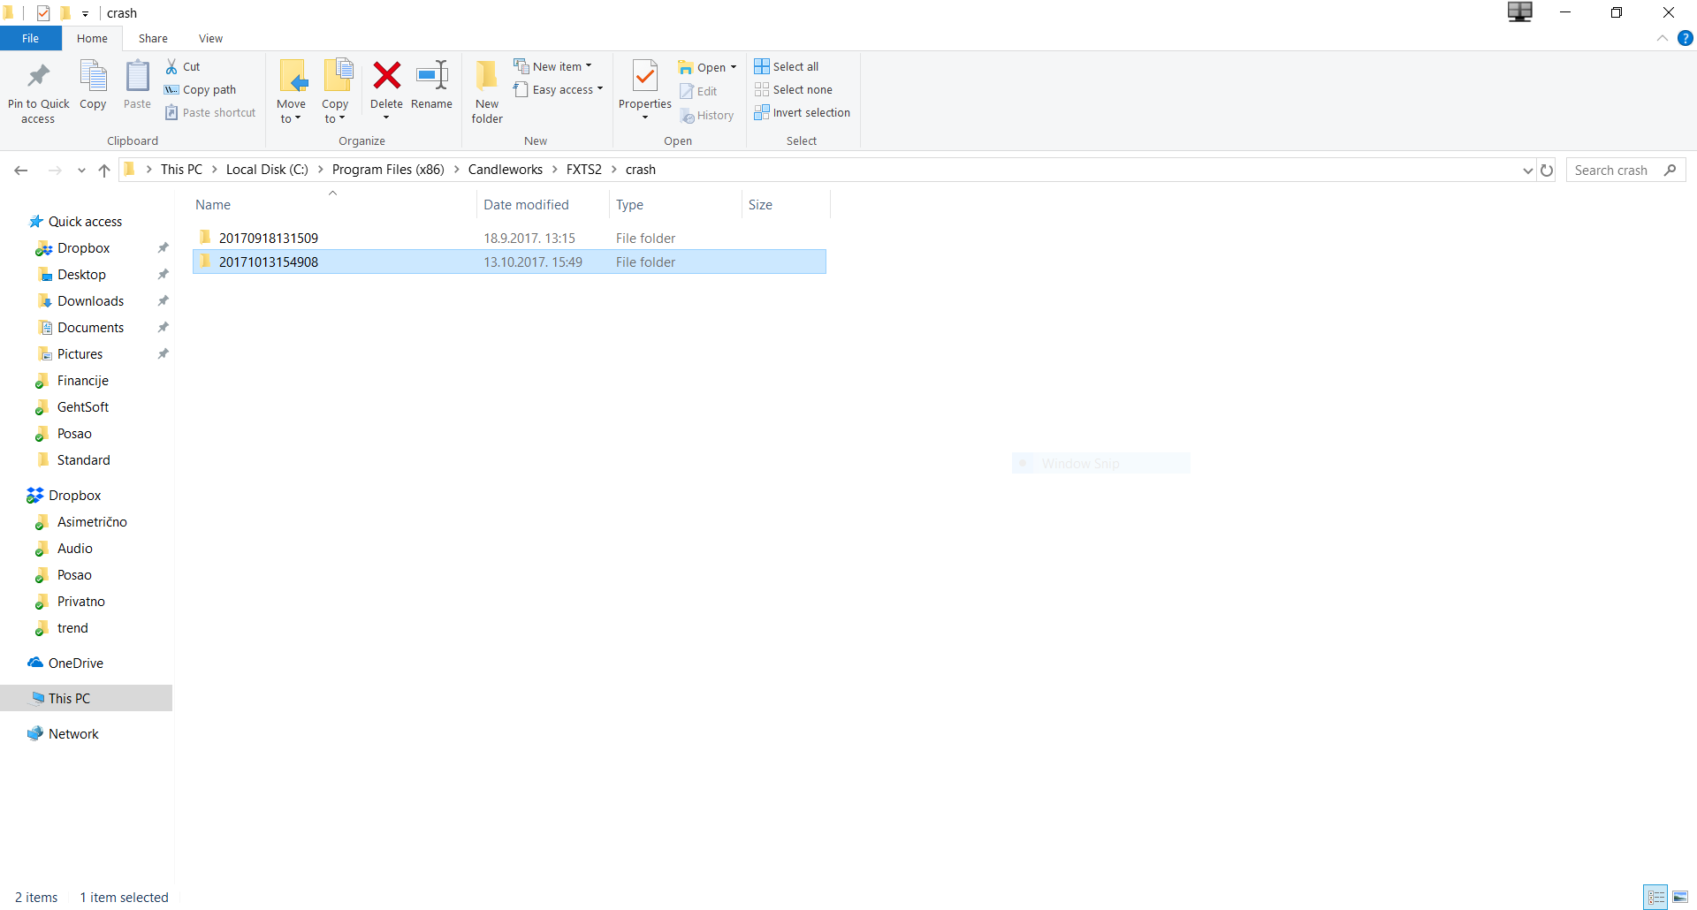This screenshot has width=1697, height=910.
Task: Click the Copy path icon
Action: pyautogui.click(x=172, y=89)
